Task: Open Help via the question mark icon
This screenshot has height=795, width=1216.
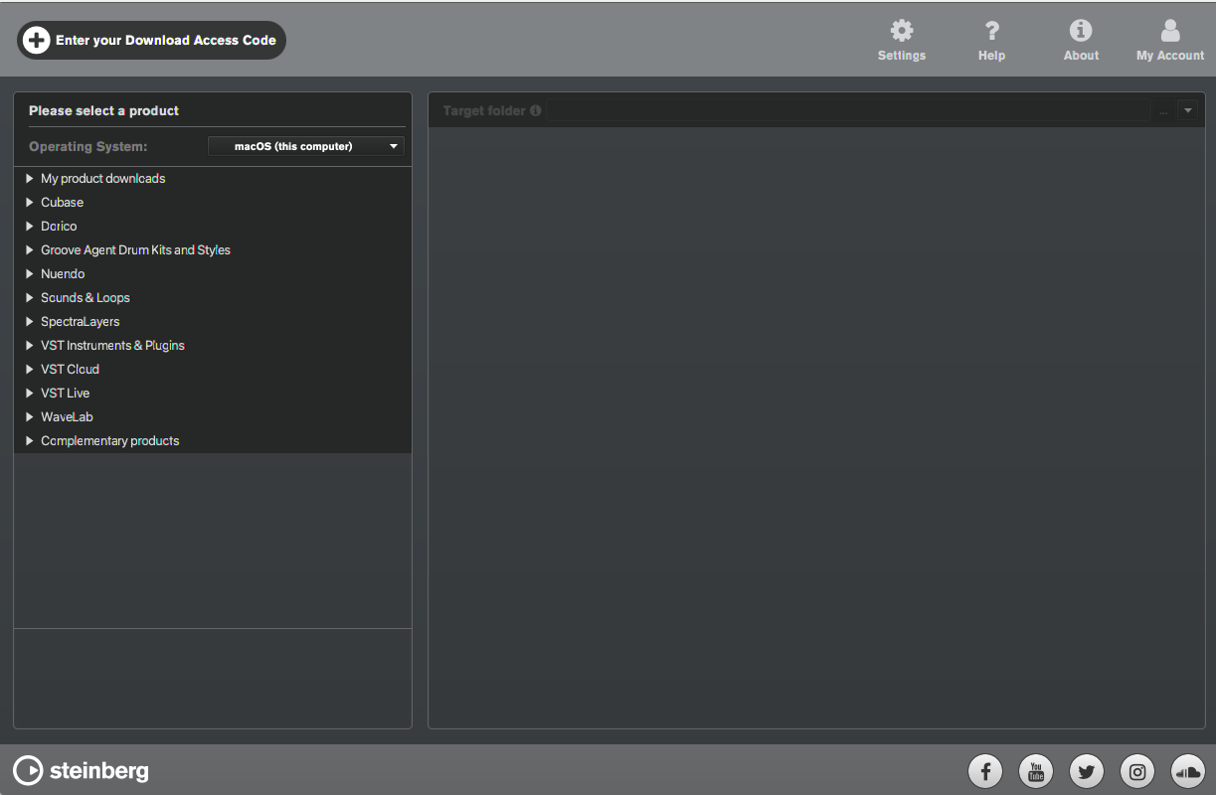Action: pyautogui.click(x=991, y=32)
